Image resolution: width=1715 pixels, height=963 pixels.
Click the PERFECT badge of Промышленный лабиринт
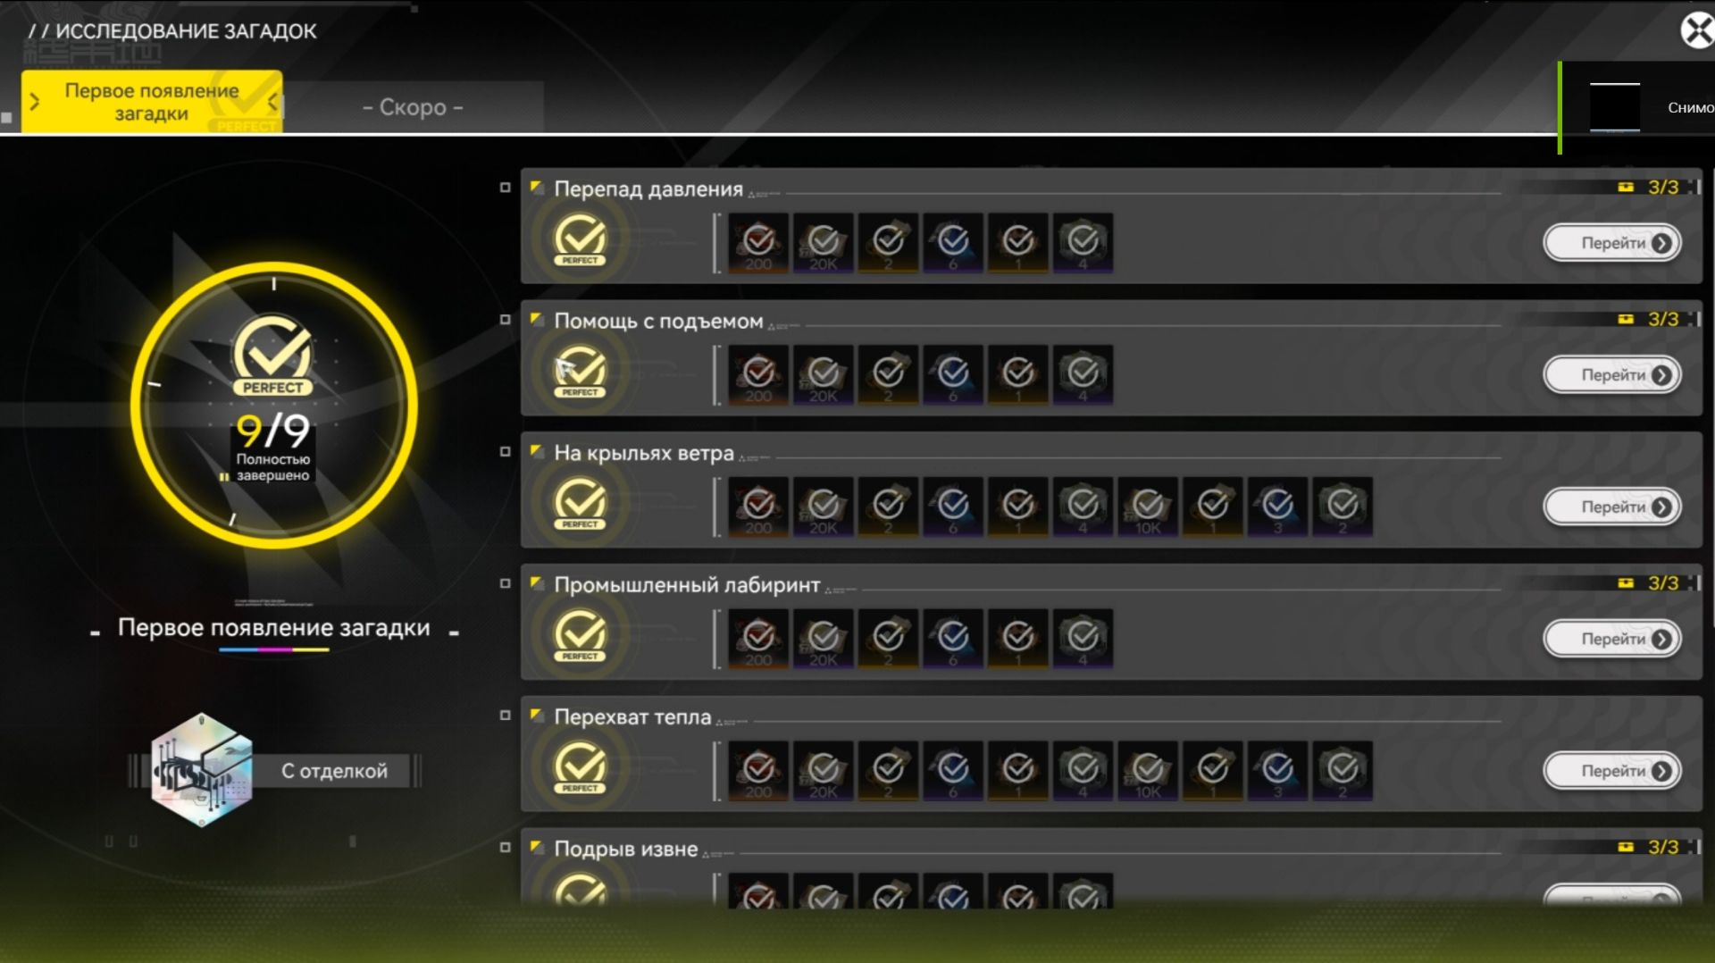coord(581,636)
